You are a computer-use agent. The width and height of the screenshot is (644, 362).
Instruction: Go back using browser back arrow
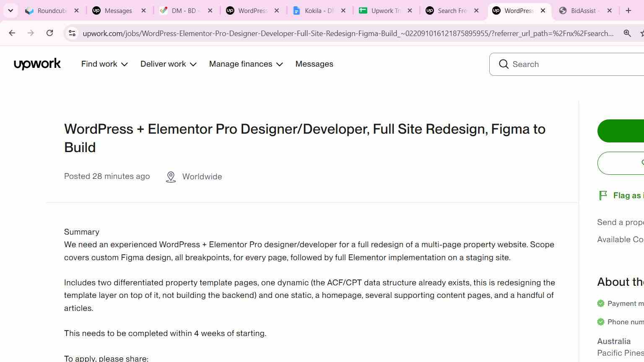12,33
